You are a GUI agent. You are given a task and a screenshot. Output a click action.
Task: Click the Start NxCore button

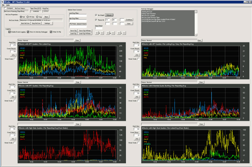tap(25, 23)
